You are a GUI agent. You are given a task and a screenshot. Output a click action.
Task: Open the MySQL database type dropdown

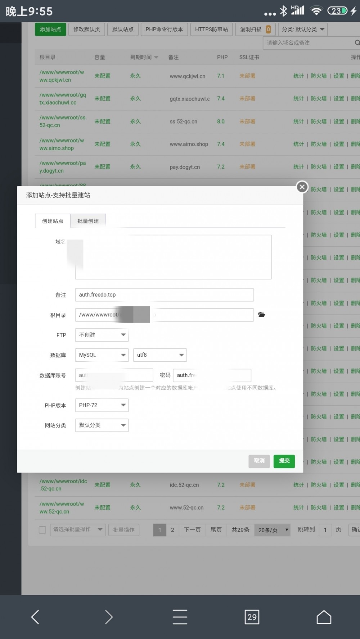[102, 355]
